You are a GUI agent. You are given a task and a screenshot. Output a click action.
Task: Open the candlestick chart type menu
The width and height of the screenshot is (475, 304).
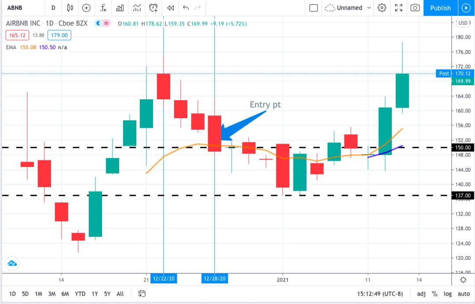click(70, 8)
